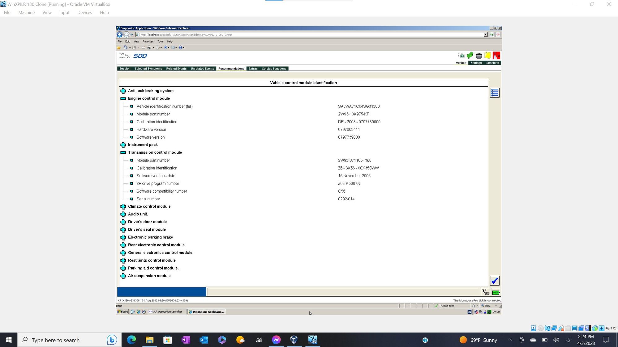The image size is (618, 347).
Task: Click the red exit session icon
Action: 496,56
